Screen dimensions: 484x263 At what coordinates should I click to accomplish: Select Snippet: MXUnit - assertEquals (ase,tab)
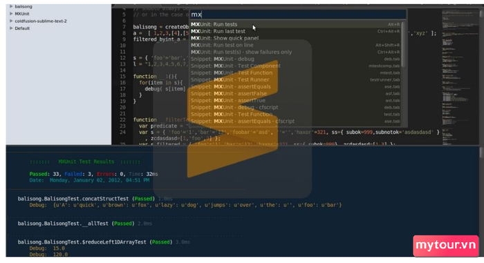(295, 87)
